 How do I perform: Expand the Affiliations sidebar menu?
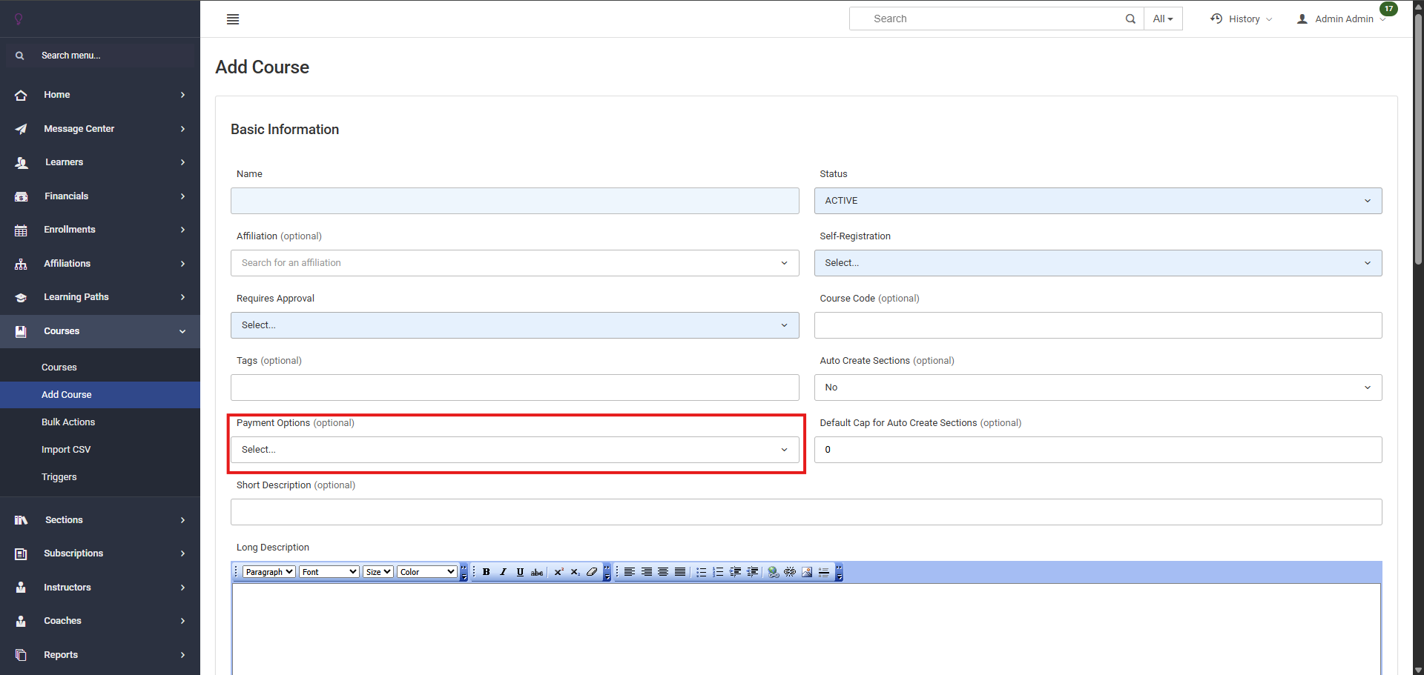(x=100, y=264)
